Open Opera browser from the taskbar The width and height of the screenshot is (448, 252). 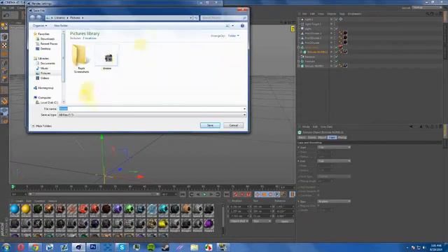(x=21, y=247)
